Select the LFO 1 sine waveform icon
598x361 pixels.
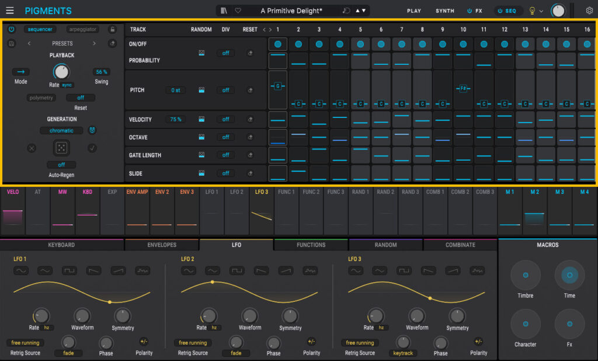[21, 270]
